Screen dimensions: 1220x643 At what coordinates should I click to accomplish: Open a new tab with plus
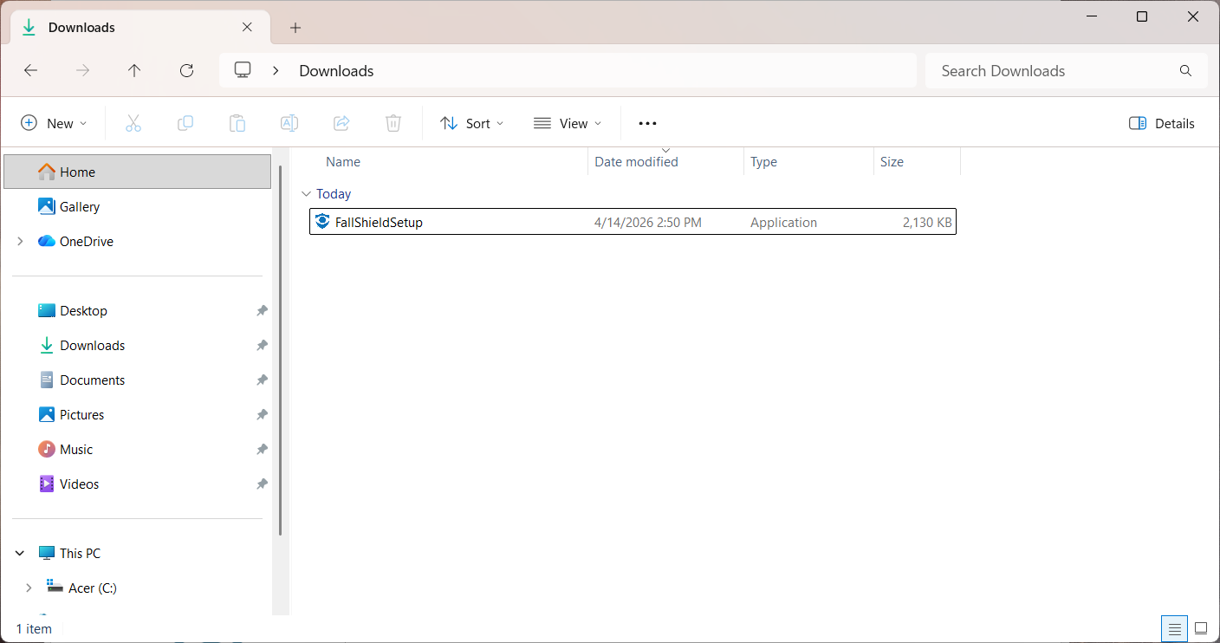295,28
